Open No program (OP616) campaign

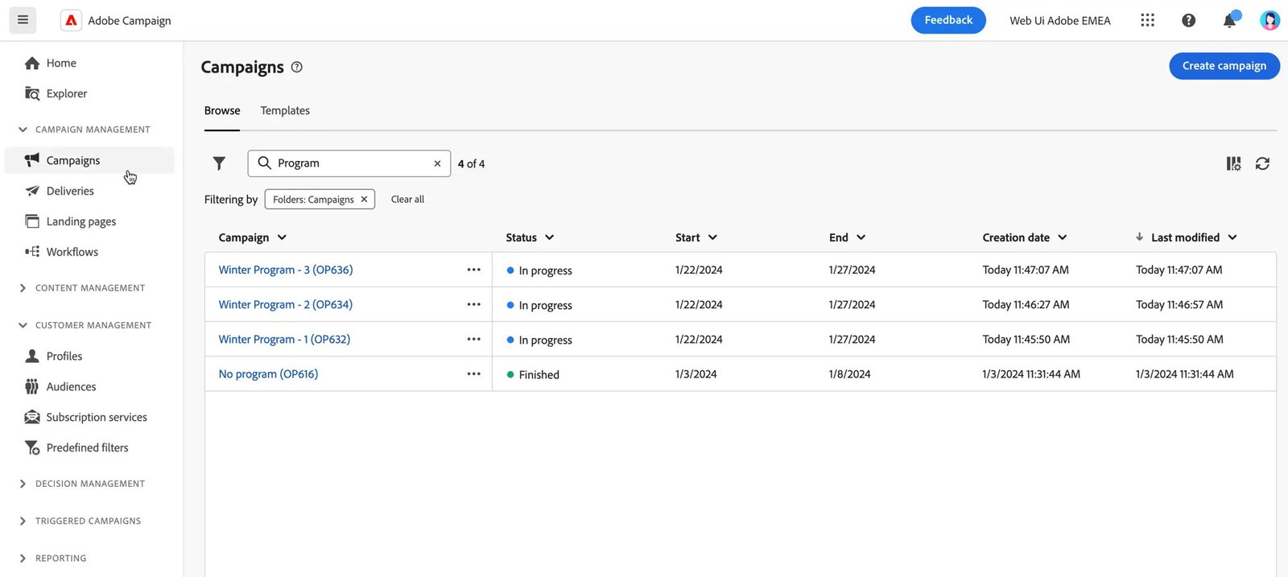coord(268,373)
